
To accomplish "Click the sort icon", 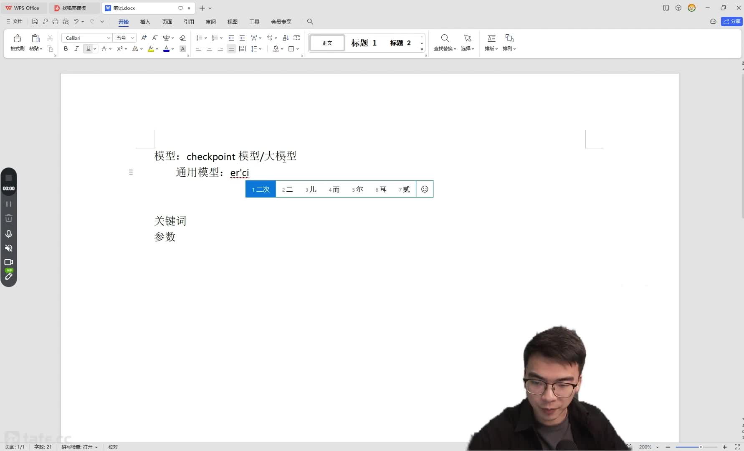I will coord(286,38).
